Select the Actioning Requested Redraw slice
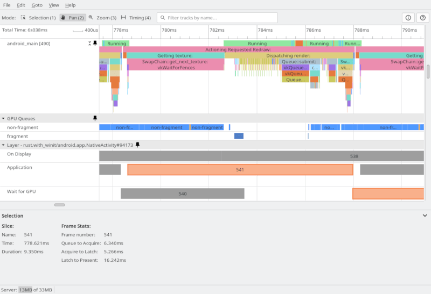This screenshot has height=294, width=431. (238, 49)
